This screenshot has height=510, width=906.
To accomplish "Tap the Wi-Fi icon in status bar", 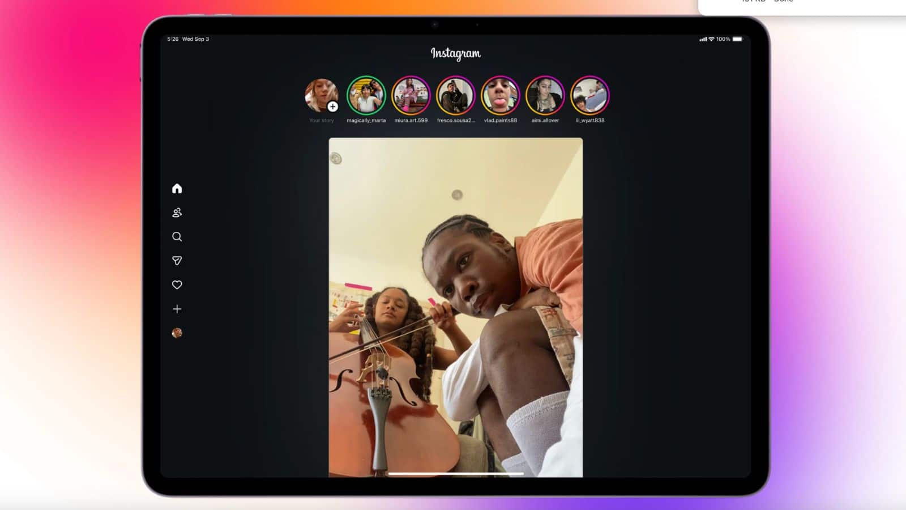I will click(x=711, y=39).
